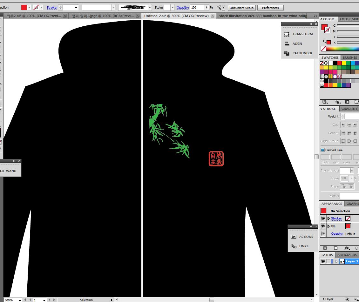
Task: Open the brush definition dropdown
Action: click(150, 8)
